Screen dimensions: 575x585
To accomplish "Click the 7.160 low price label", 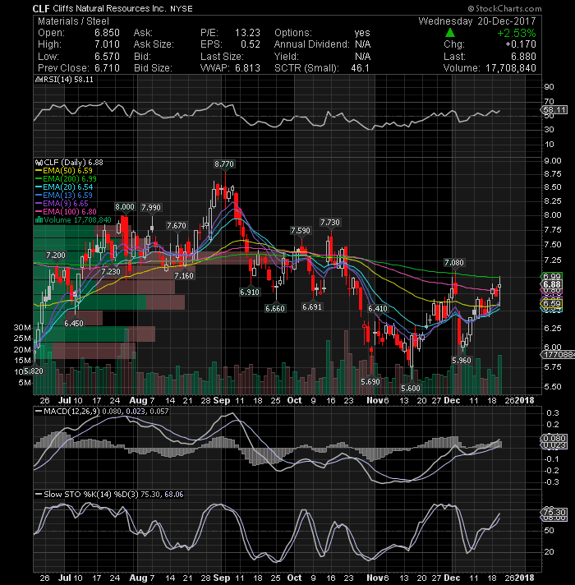I will click(184, 276).
